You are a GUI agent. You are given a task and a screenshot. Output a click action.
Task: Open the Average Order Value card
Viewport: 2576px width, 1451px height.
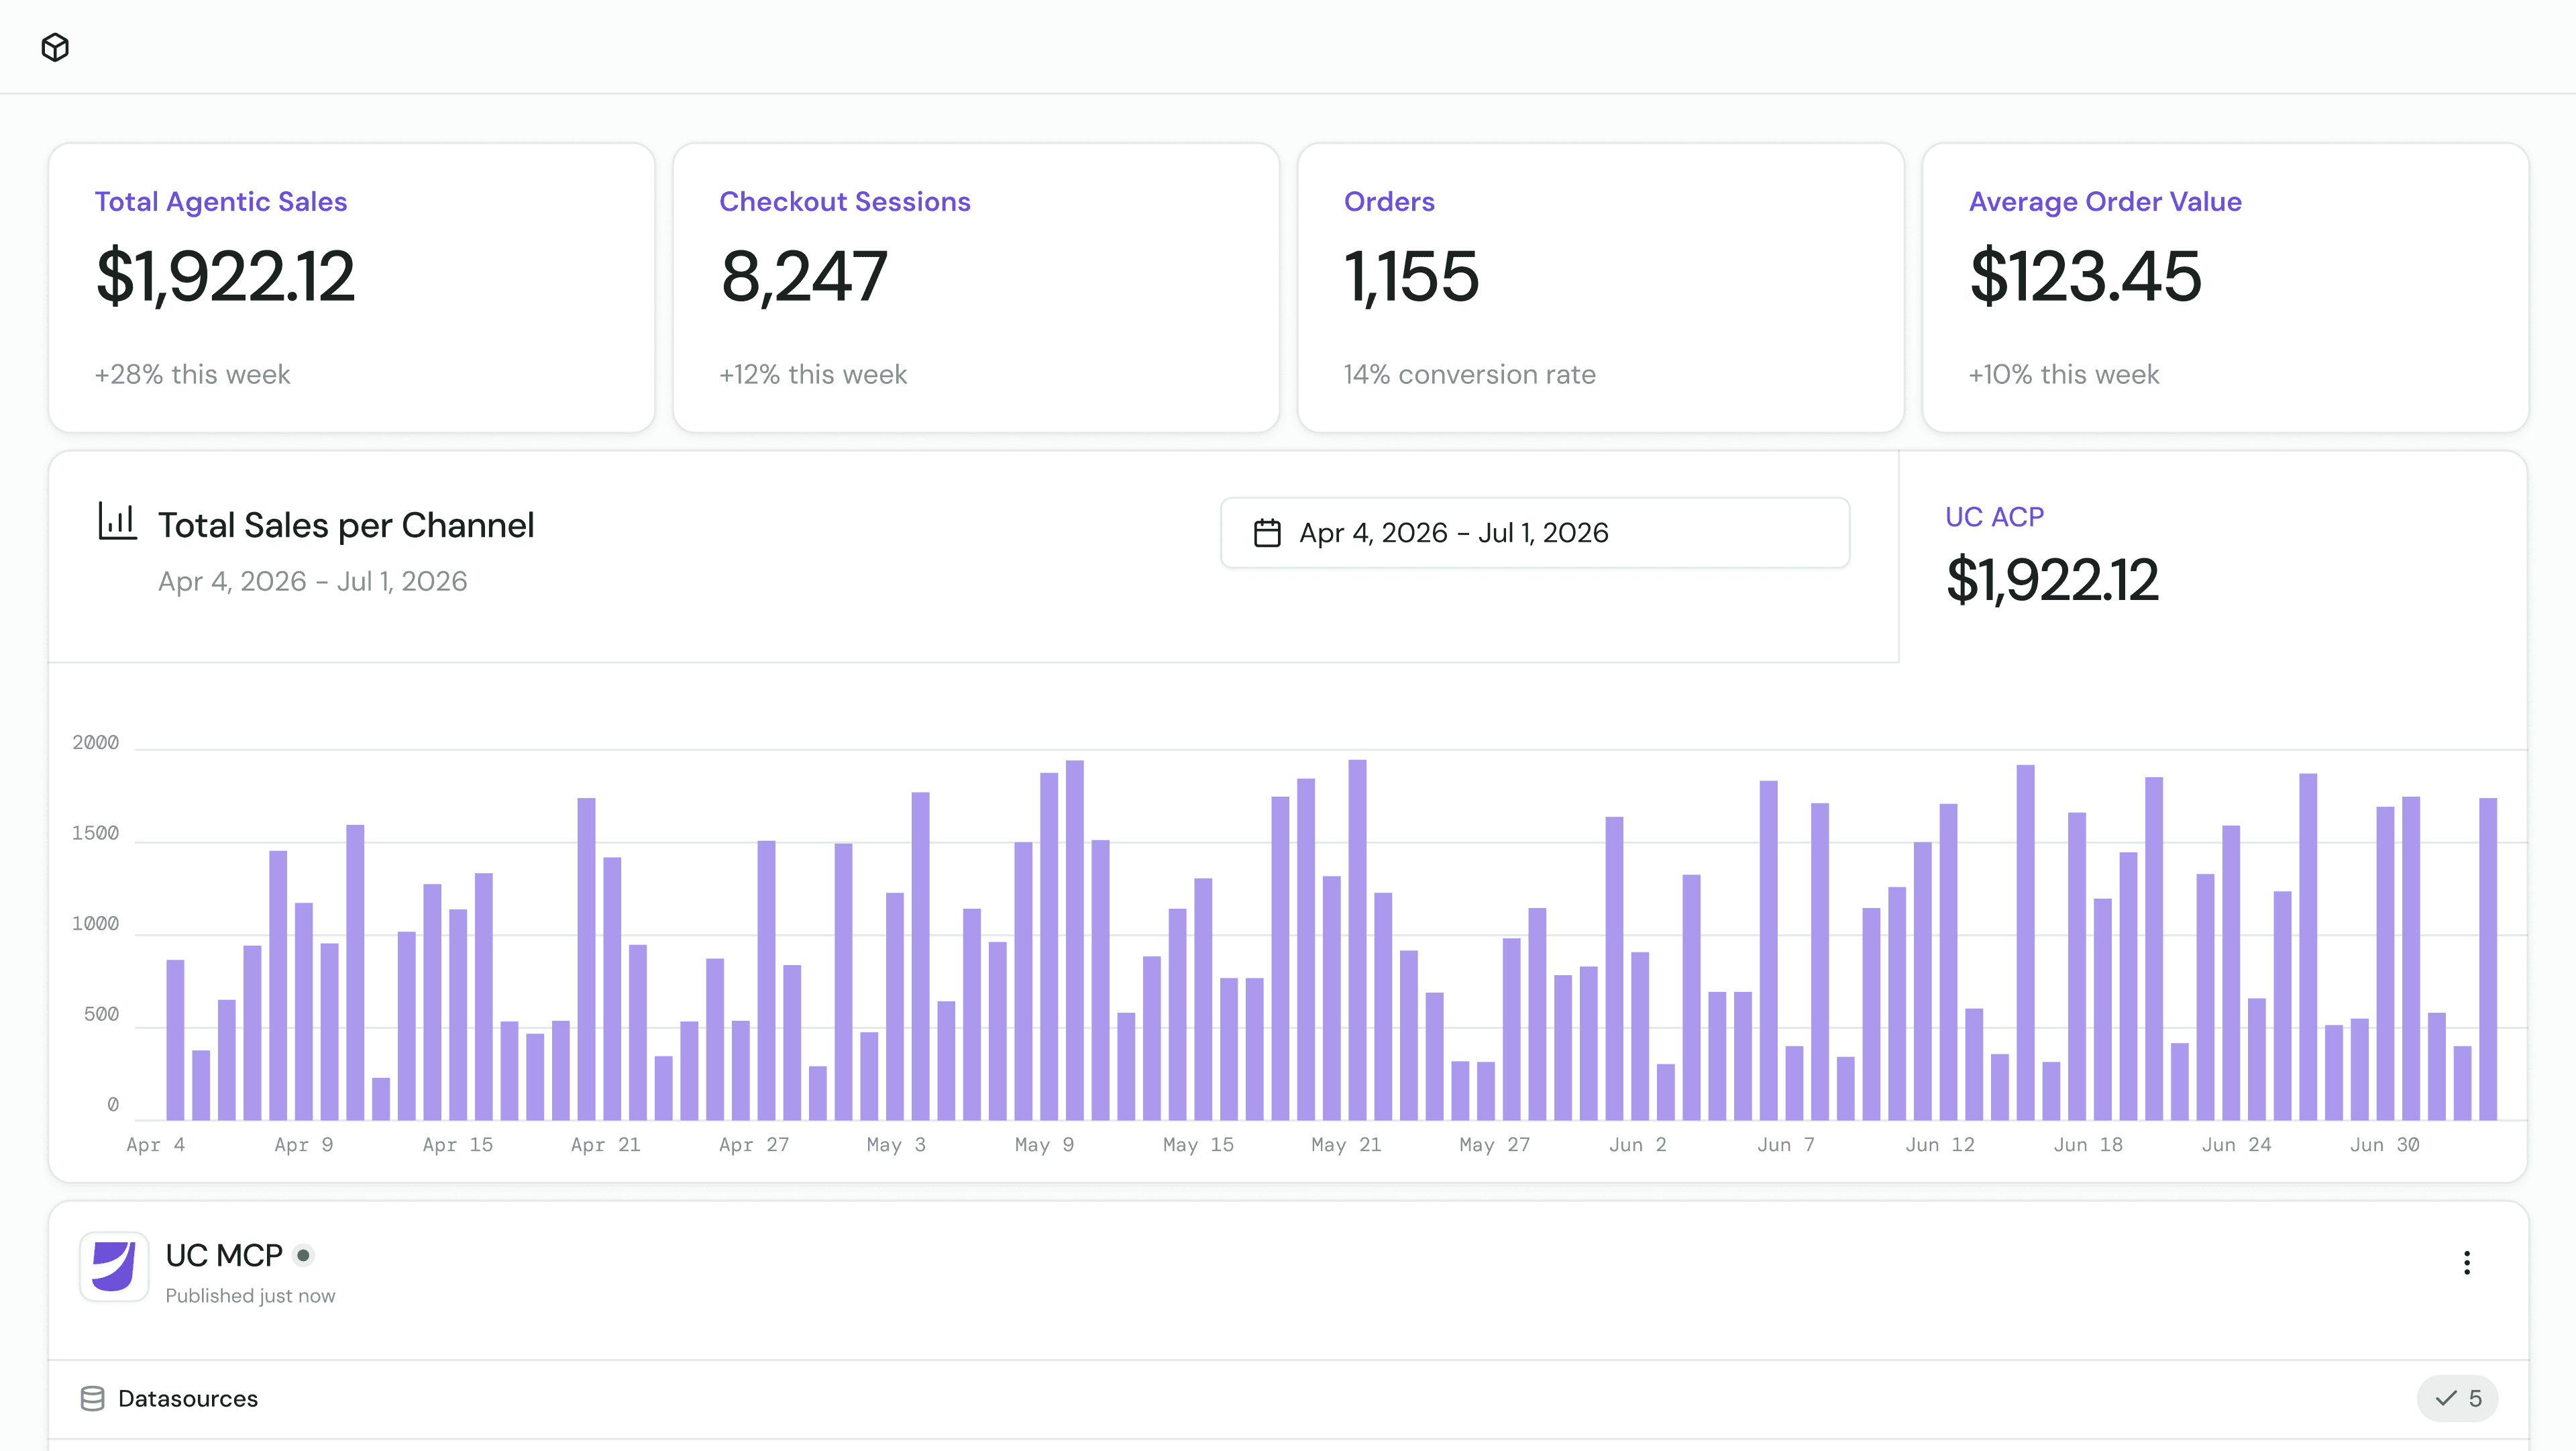(x=2225, y=287)
